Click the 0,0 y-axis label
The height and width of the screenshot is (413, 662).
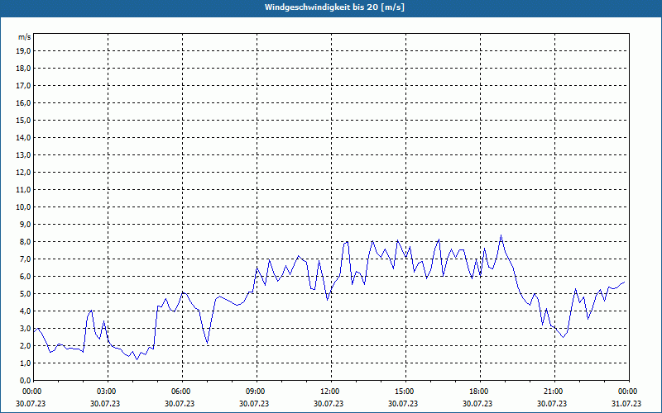(x=26, y=380)
